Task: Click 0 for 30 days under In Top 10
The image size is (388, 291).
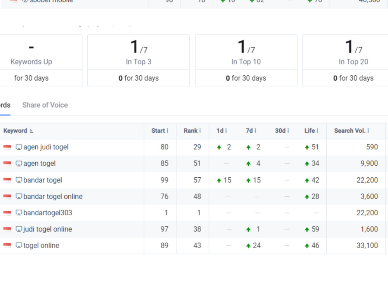Action: [246, 78]
